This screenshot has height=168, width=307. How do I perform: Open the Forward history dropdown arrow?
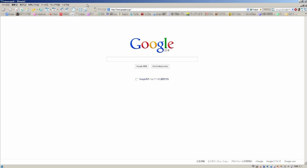(14, 10)
